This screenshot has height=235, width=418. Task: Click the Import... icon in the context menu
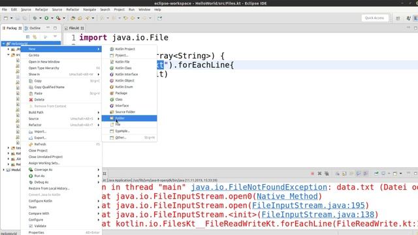pos(31,132)
